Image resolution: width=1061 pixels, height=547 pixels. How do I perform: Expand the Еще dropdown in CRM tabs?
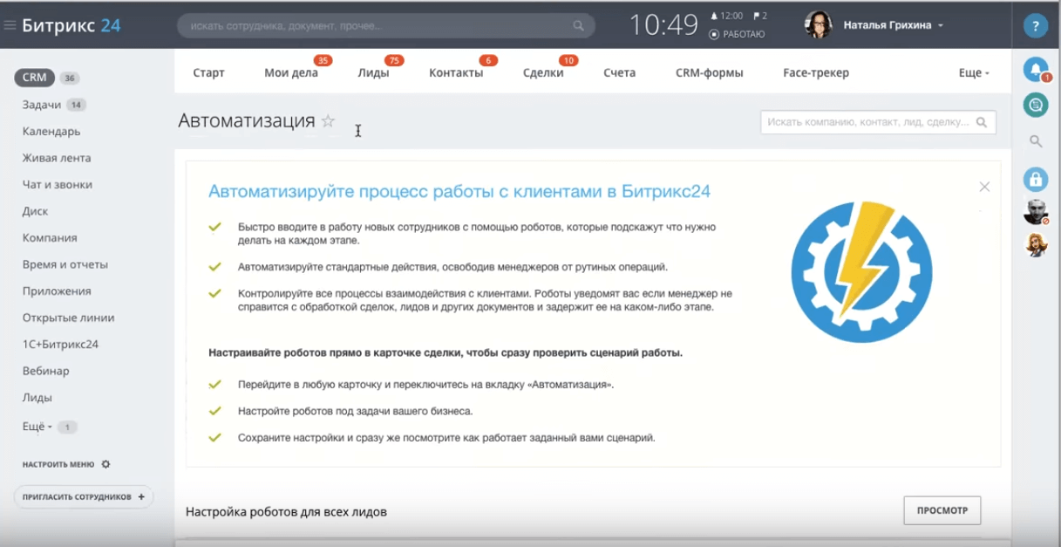[x=973, y=73]
